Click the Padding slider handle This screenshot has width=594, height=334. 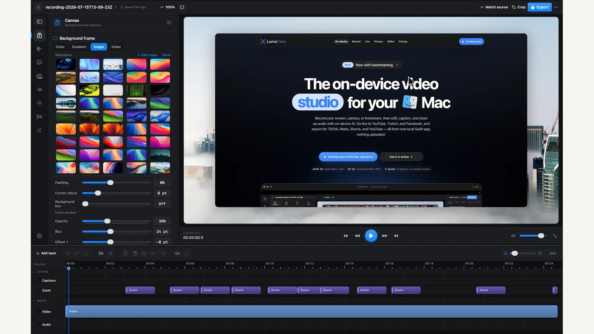pos(110,183)
